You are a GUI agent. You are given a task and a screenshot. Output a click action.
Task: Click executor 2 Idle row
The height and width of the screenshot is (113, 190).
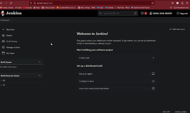[x=22, y=85]
